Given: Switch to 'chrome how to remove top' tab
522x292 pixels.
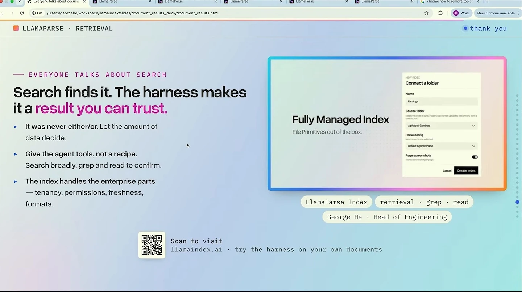Looking at the screenshot, I should pyautogui.click(x=449, y=1).
